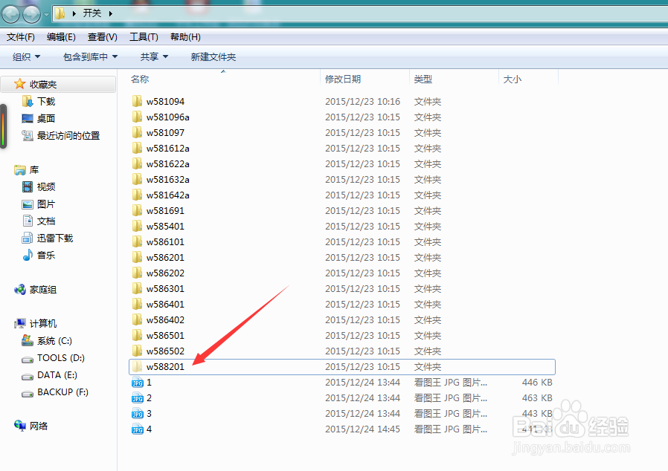Open 系统 (C:) drive icon
This screenshot has height=471, width=668.
pyautogui.click(x=28, y=340)
